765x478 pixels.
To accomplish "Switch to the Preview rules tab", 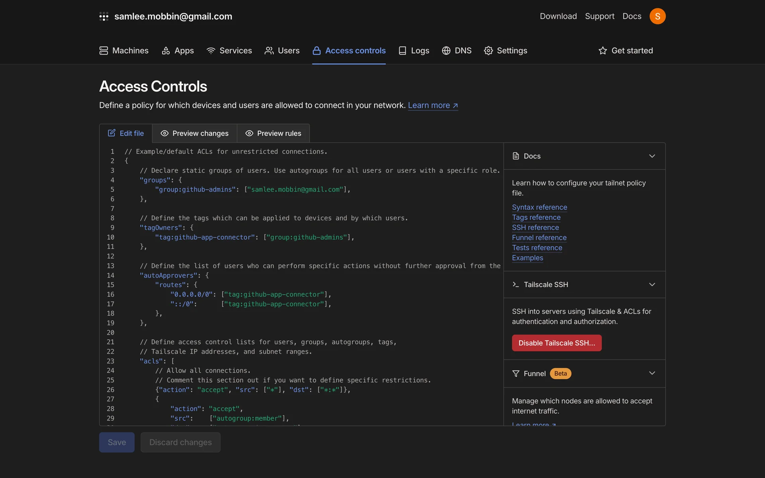I will pyautogui.click(x=273, y=133).
